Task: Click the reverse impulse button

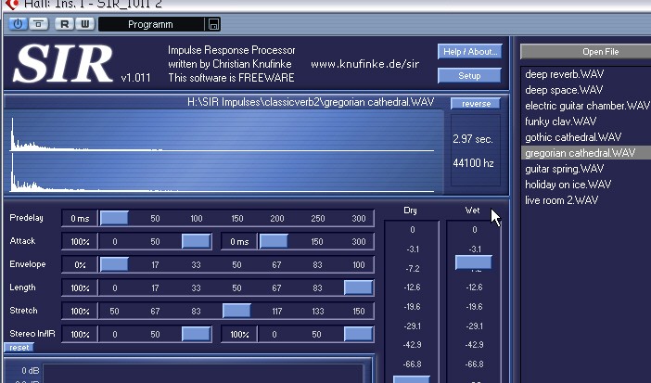Action: (476, 104)
